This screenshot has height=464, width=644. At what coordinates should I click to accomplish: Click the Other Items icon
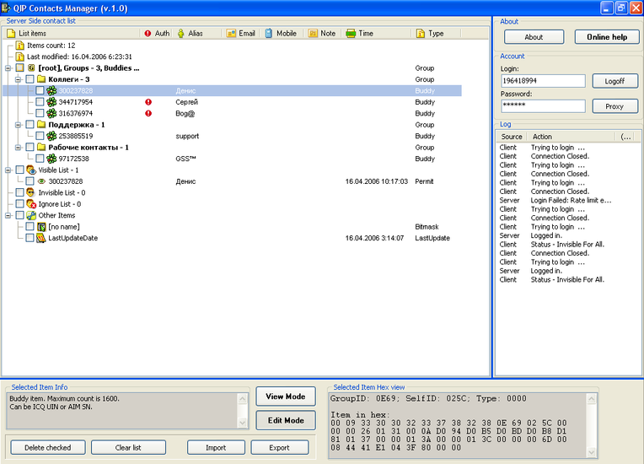point(31,215)
